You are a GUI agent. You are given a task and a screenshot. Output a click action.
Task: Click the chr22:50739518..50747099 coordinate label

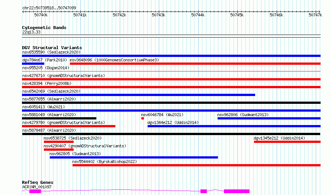[49, 8]
